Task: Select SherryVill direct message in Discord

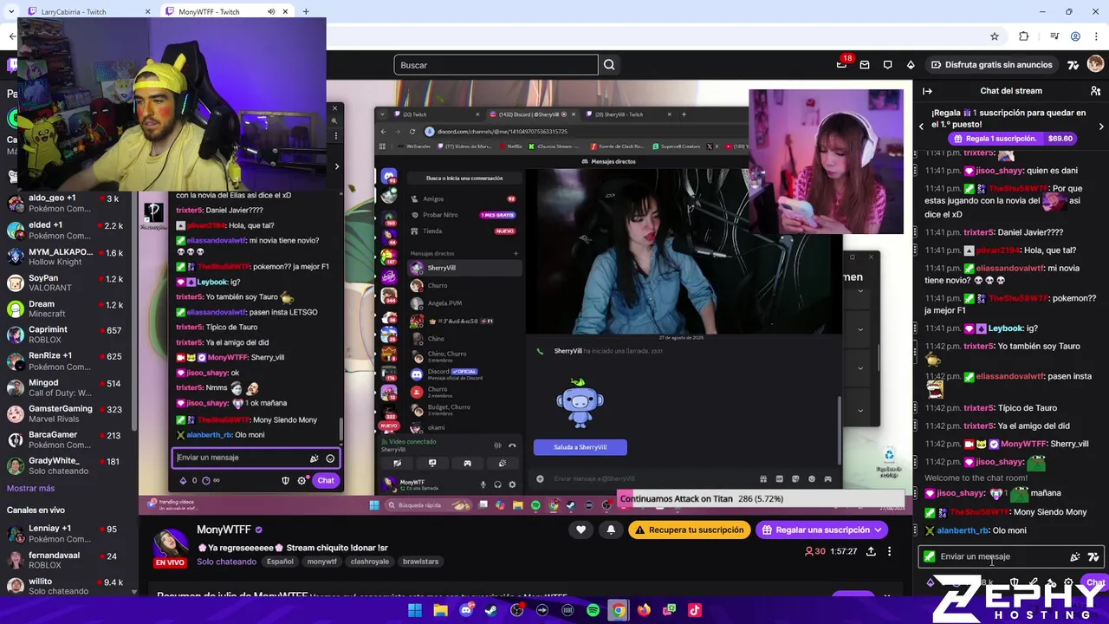Action: pyautogui.click(x=464, y=268)
